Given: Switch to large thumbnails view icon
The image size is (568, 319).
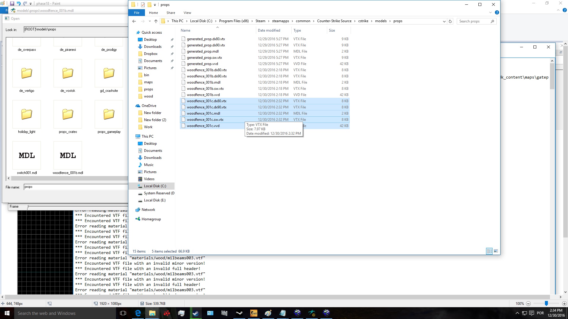Looking at the screenshot, I should click(496, 251).
